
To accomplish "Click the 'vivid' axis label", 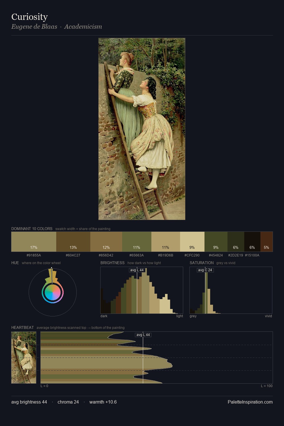I will coord(268,316).
